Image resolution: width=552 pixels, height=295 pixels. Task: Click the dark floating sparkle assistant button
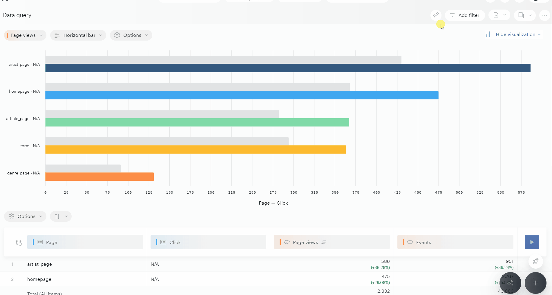[510, 283]
